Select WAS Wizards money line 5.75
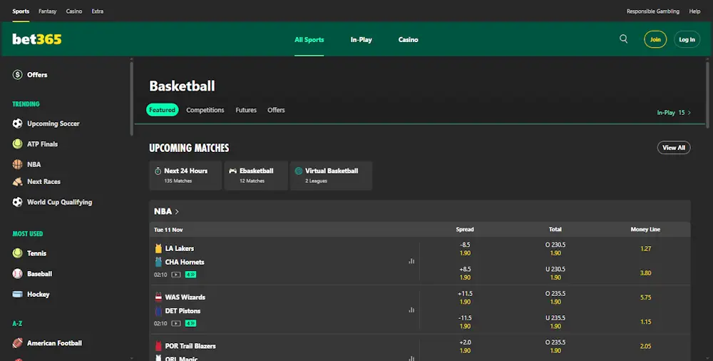The width and height of the screenshot is (713, 361). [x=646, y=298]
